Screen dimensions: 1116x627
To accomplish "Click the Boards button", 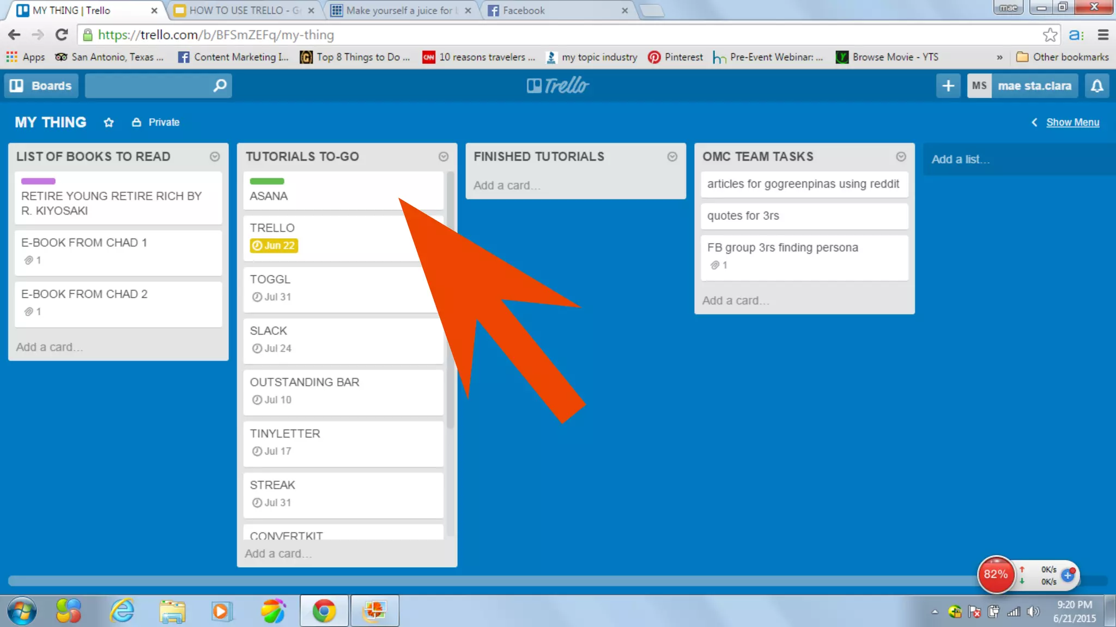I will coord(41,85).
